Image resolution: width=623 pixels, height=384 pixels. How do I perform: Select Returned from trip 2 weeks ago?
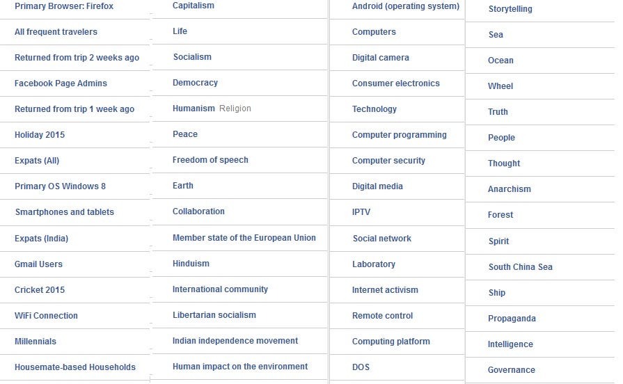pos(77,58)
